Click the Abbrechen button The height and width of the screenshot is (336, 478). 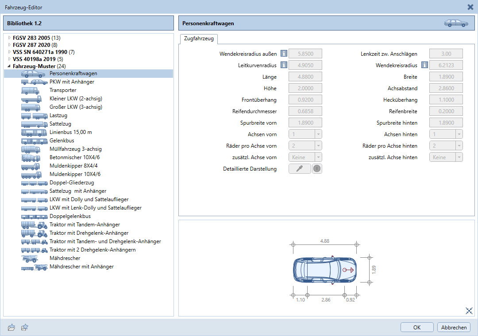pos(454,327)
